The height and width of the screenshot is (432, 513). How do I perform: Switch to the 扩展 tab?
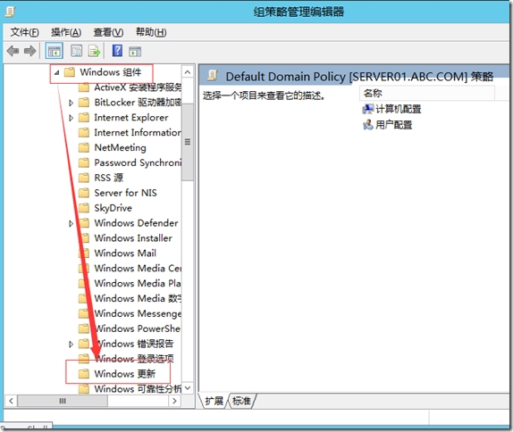pyautogui.click(x=214, y=401)
